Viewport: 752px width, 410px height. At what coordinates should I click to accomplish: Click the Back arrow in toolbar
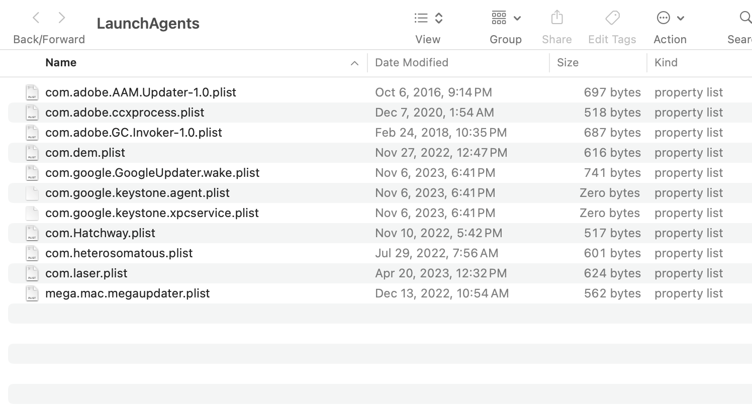pyautogui.click(x=36, y=18)
